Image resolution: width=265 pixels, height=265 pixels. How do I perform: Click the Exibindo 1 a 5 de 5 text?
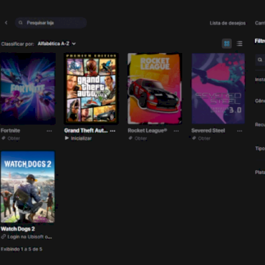pos(21,249)
